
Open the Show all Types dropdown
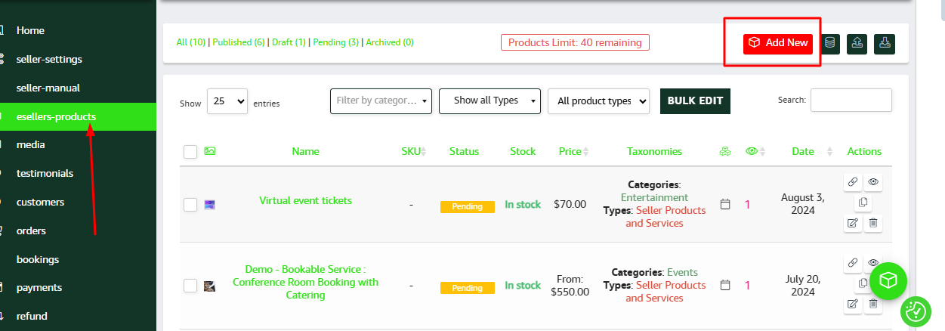[x=489, y=101]
